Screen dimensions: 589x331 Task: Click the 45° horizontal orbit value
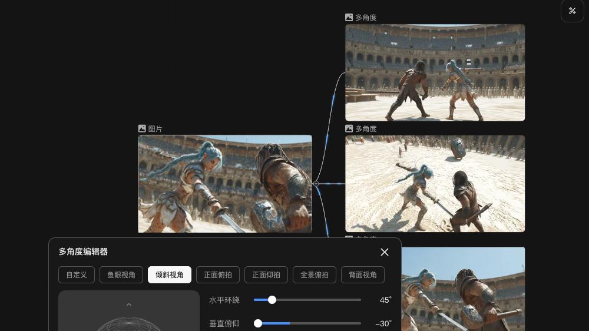tap(385, 300)
